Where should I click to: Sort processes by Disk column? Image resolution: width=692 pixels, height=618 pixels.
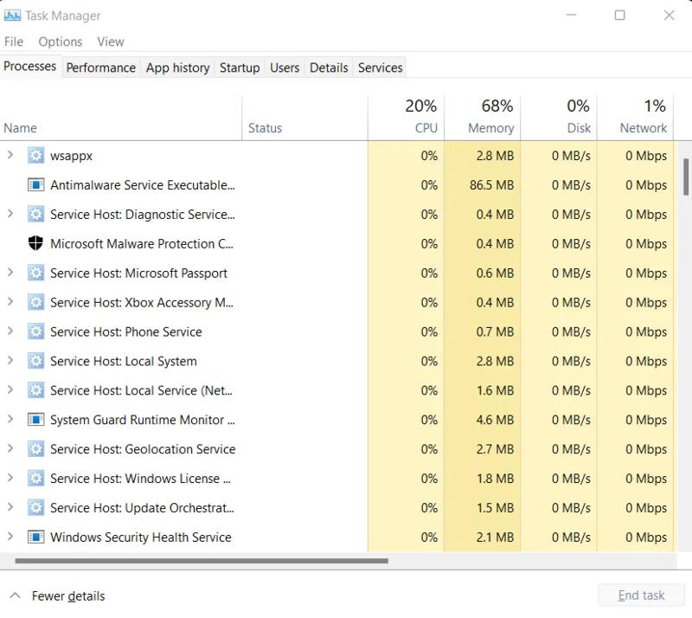(558, 118)
